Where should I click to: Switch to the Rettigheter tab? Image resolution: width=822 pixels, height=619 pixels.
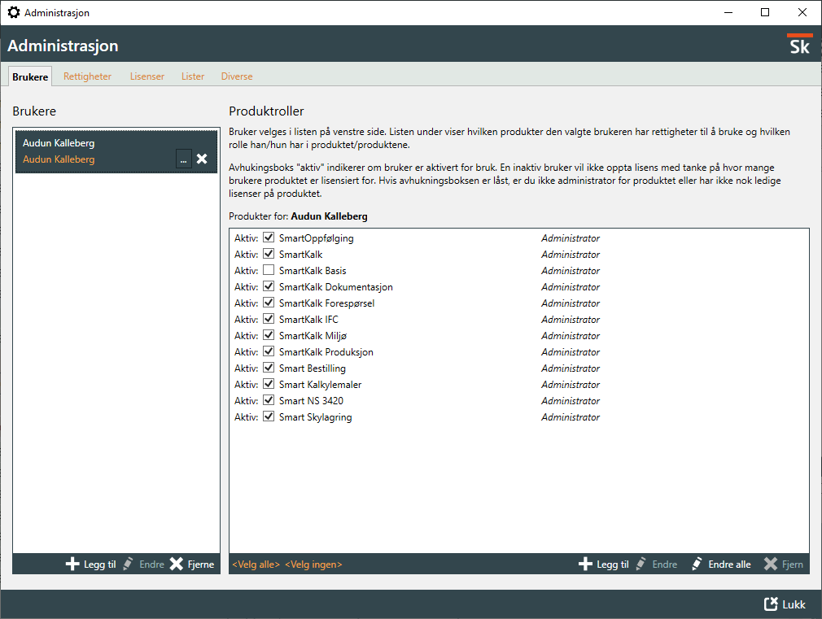pyautogui.click(x=87, y=76)
